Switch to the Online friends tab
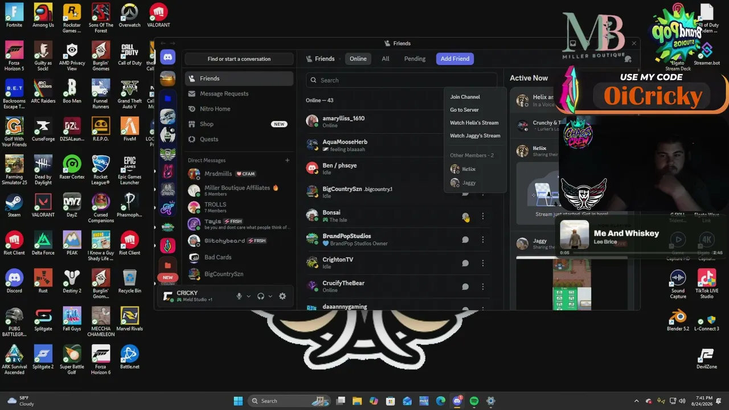The height and width of the screenshot is (410, 729). tap(358, 59)
